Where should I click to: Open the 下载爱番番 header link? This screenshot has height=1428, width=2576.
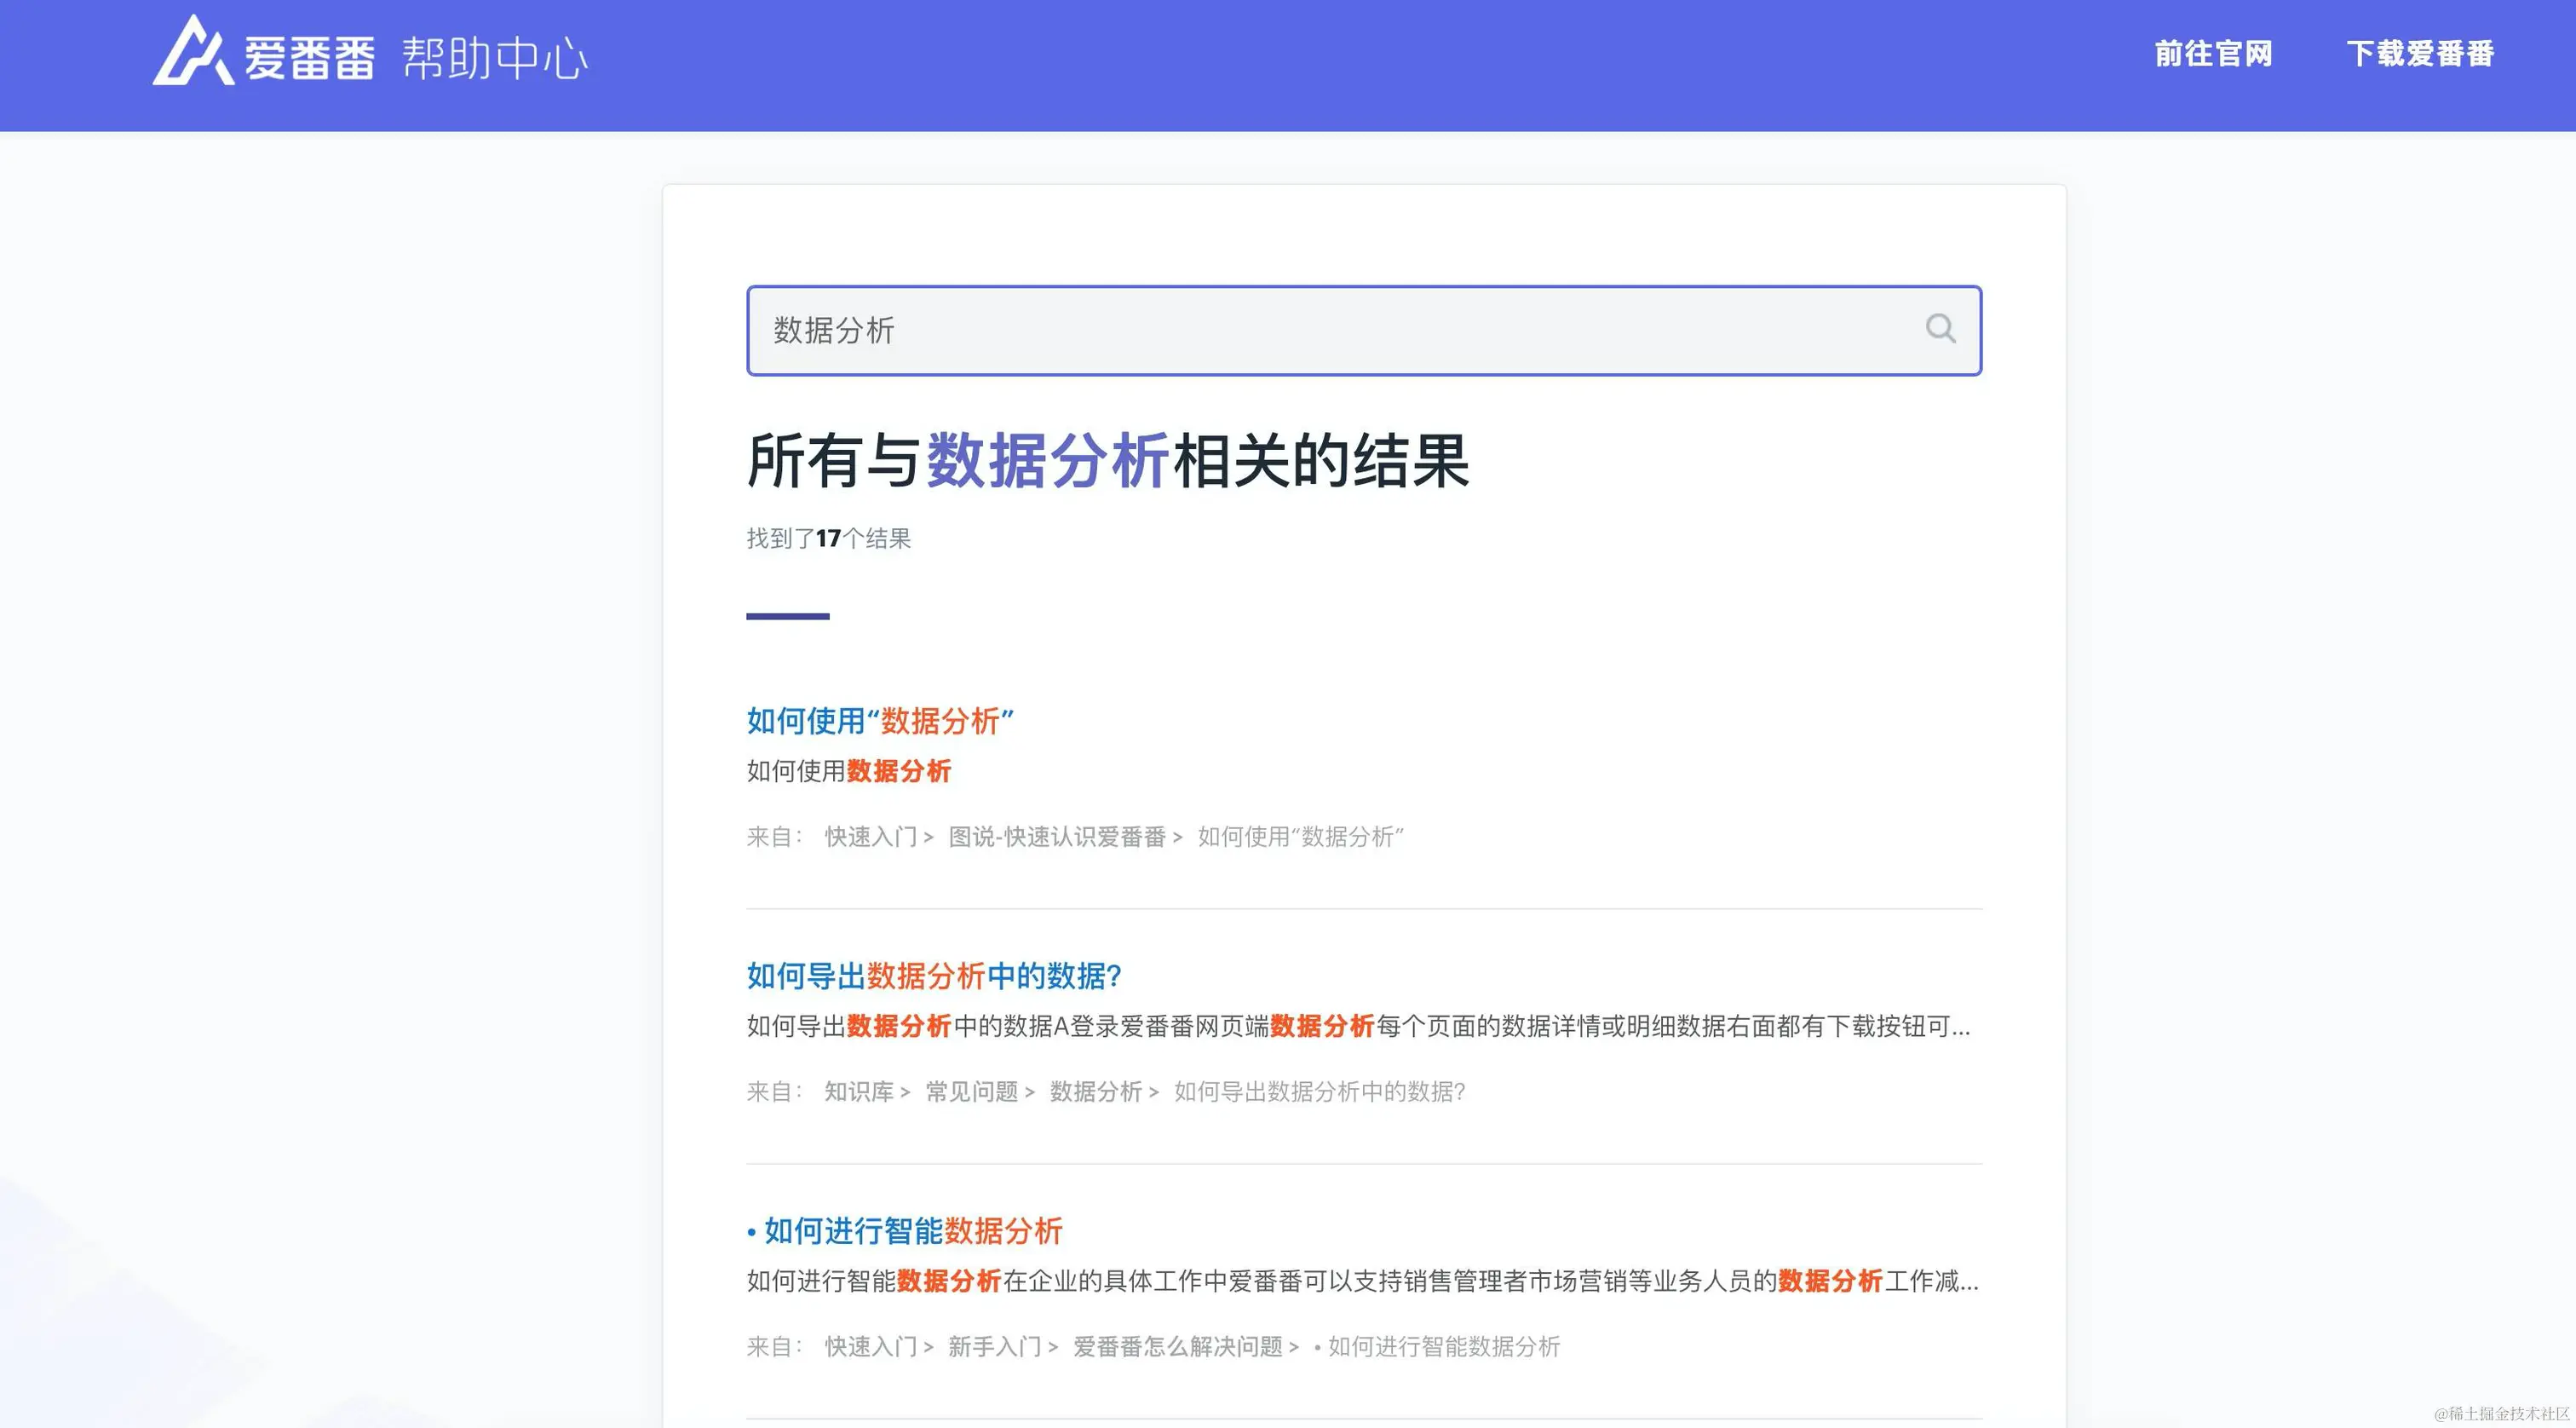pos(2420,54)
